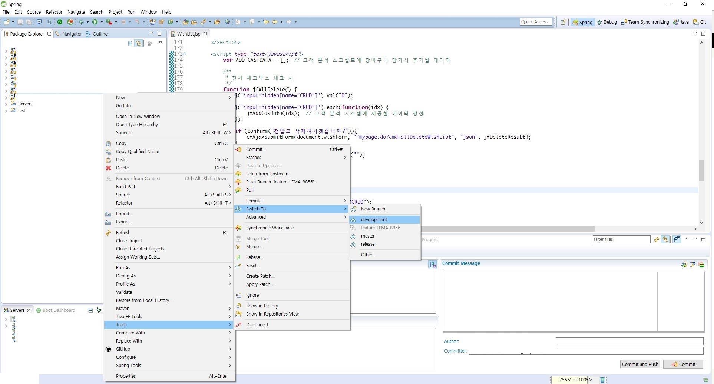Click the Last Edit Location arrow icon

(266, 22)
